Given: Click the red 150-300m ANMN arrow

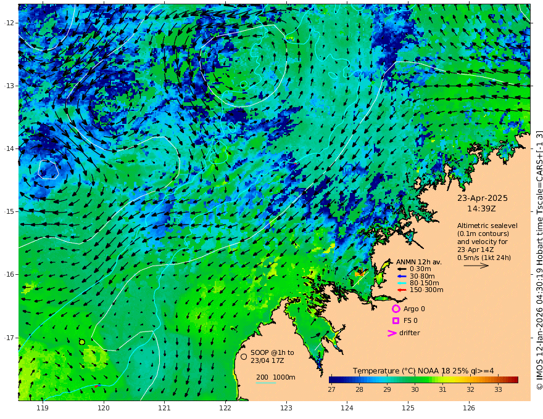Looking at the screenshot, I should click(401, 290).
